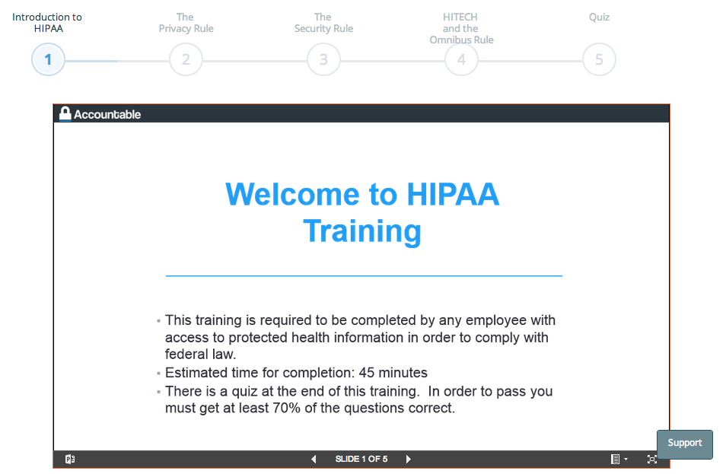726x474 pixels.
Task: Open the Support button
Action: click(x=684, y=444)
